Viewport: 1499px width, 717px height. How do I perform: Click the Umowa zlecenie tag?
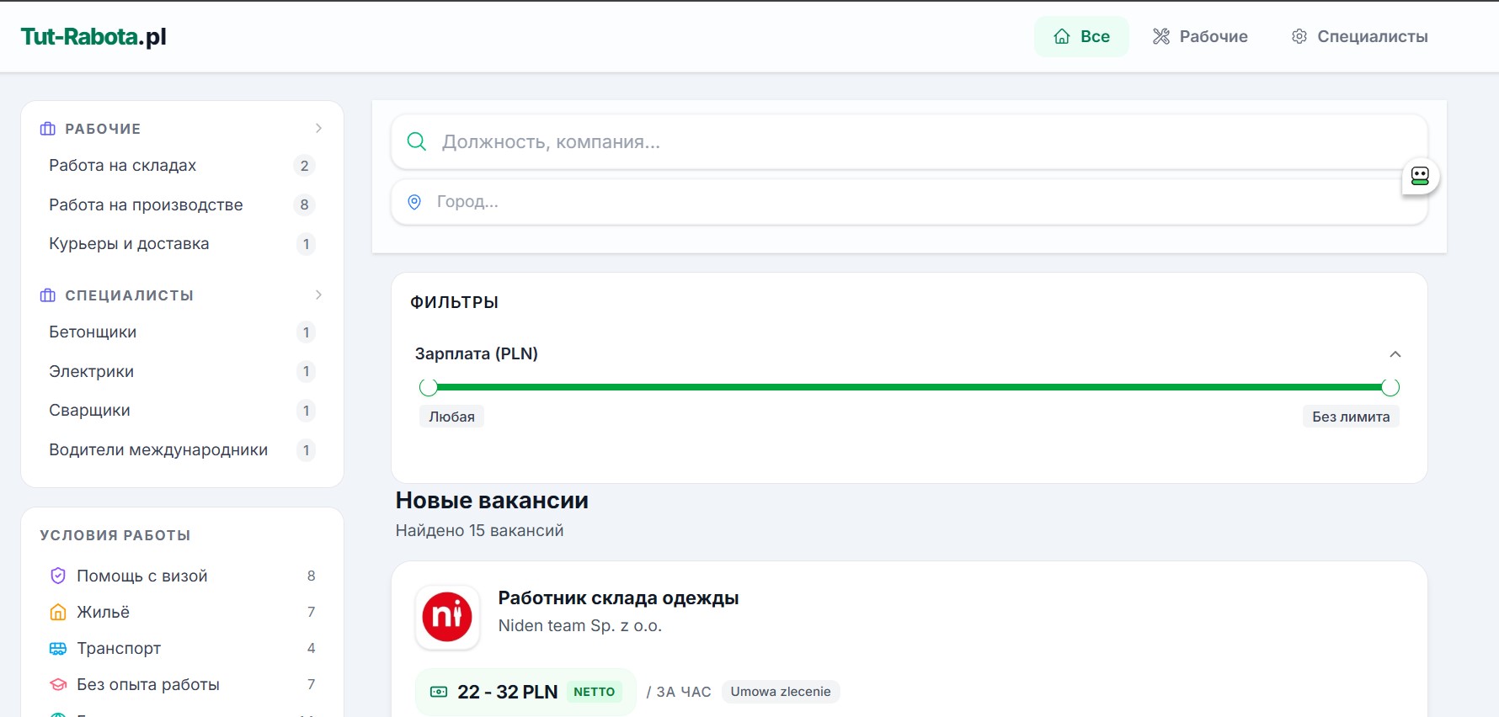coord(781,692)
